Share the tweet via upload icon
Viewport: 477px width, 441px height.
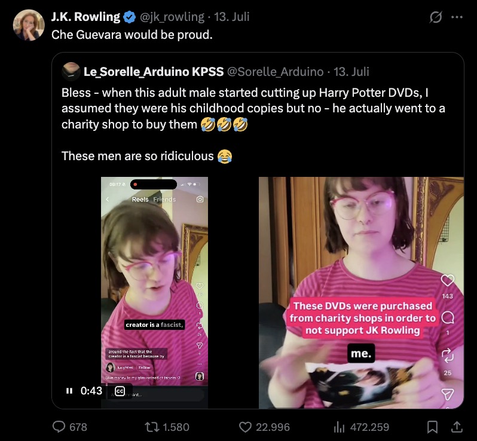click(x=457, y=427)
